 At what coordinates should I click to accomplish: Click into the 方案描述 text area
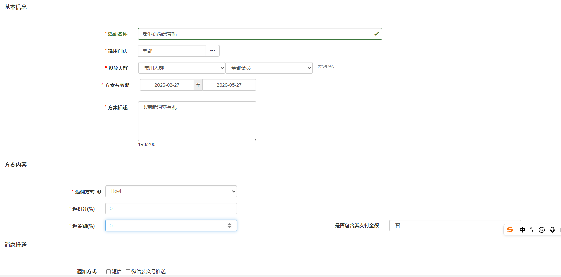point(197,121)
